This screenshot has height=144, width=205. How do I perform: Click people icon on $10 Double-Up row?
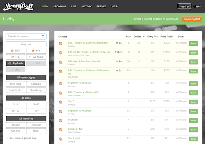pos(120,71)
